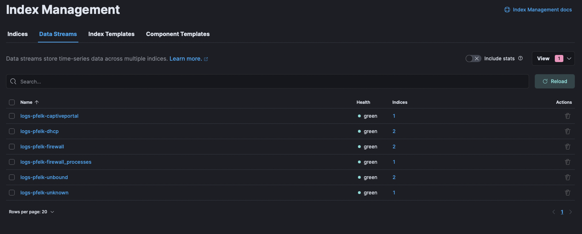582x234 pixels.
Task: Open the Component Templates tab
Action: coord(178,34)
